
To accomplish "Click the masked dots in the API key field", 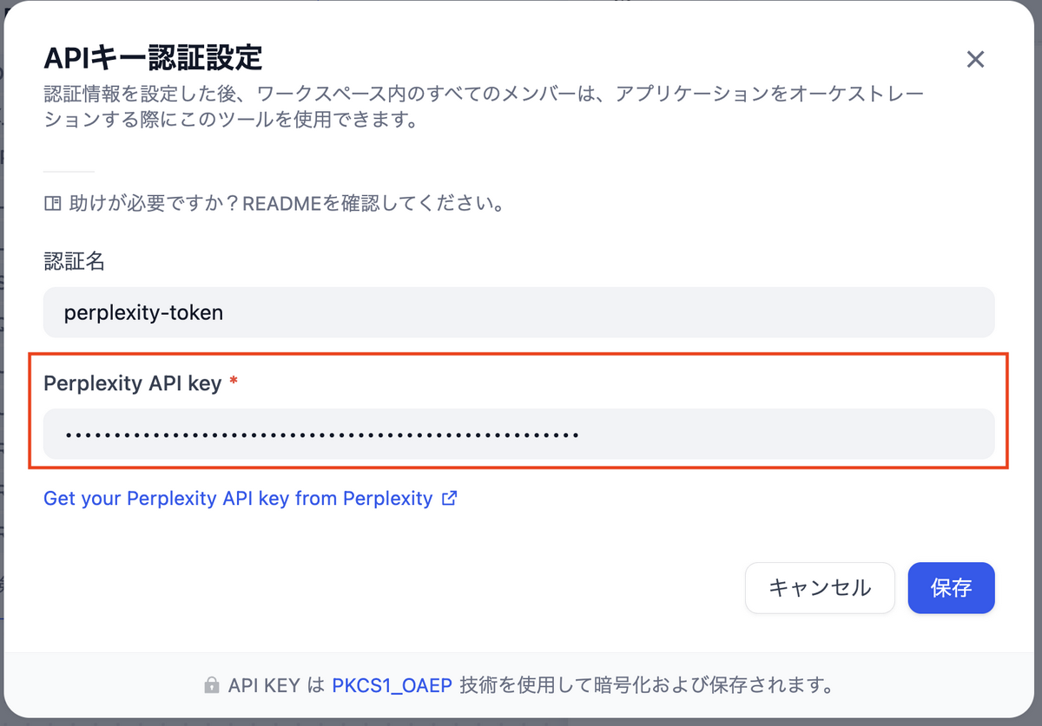I will click(x=321, y=433).
